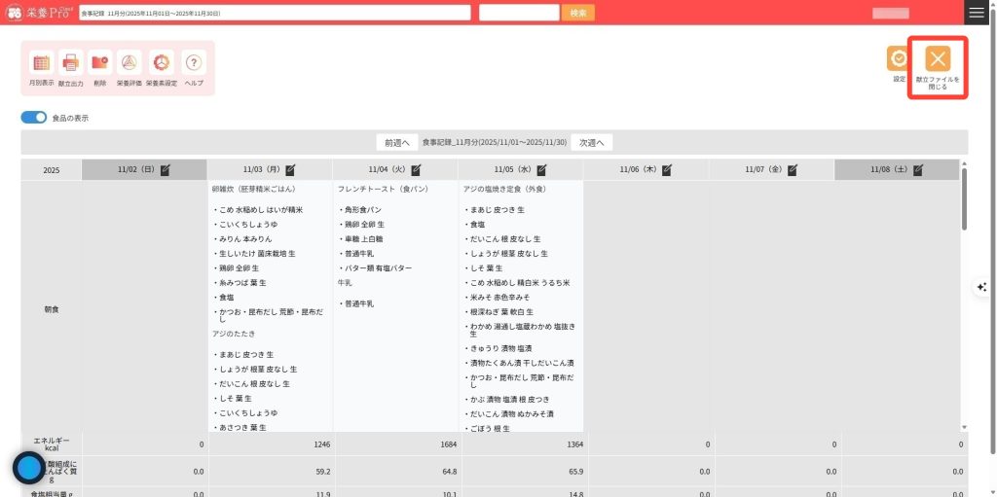Image resolution: width=997 pixels, height=497 pixels.
Task: Toggle the 食品の表示 switch off
Action: (x=34, y=118)
